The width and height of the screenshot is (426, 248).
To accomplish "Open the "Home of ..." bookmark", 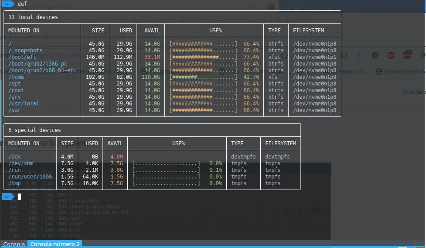I will pyautogui.click(x=355, y=71).
